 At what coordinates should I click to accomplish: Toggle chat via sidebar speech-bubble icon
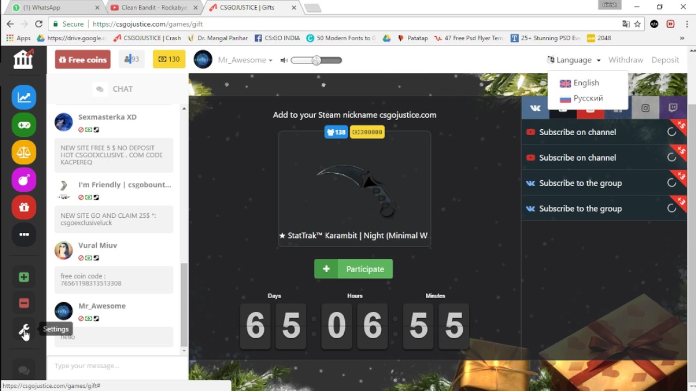tap(24, 370)
